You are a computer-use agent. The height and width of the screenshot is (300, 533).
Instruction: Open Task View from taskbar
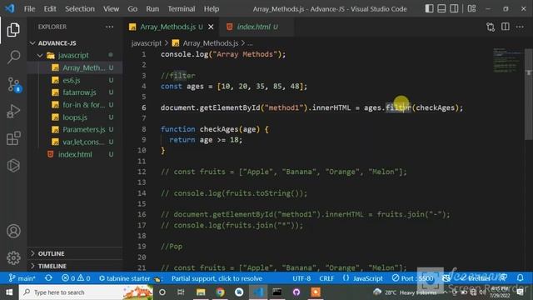click(181, 292)
